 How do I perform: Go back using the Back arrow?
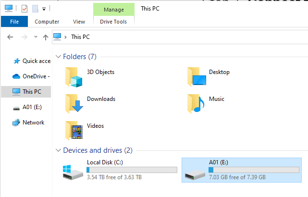(x=10, y=37)
